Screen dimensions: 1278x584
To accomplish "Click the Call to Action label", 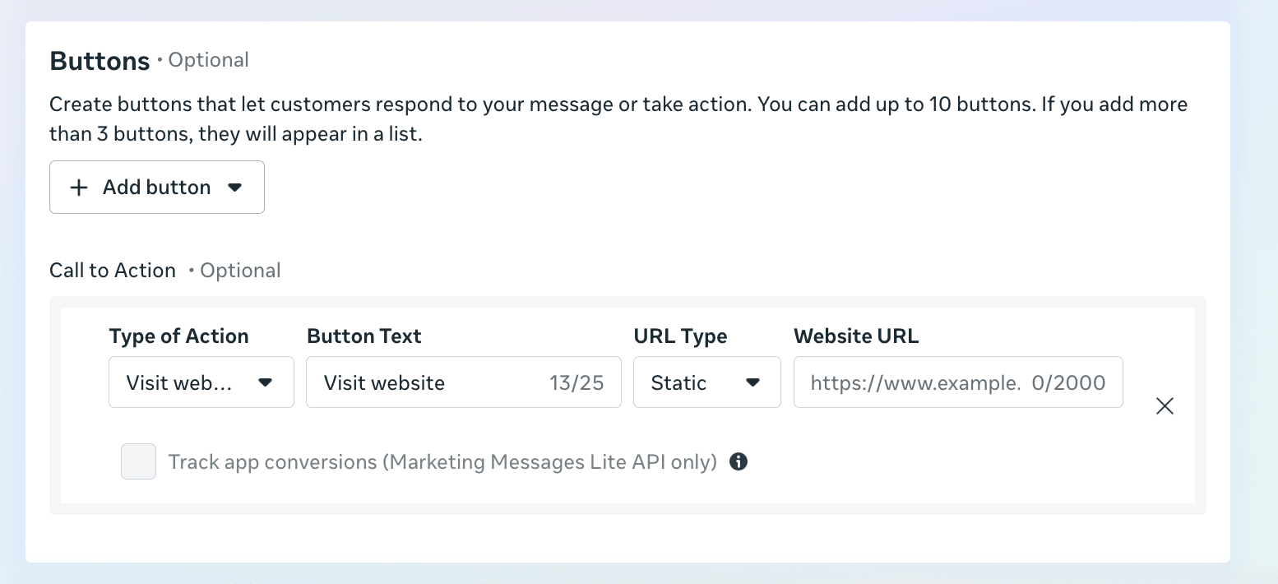I will pos(113,271).
